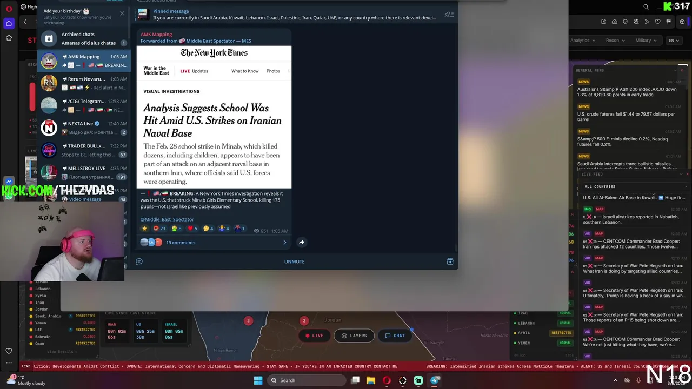Click the UNMUTE channel button
This screenshot has height=389, width=692.
[x=294, y=261]
